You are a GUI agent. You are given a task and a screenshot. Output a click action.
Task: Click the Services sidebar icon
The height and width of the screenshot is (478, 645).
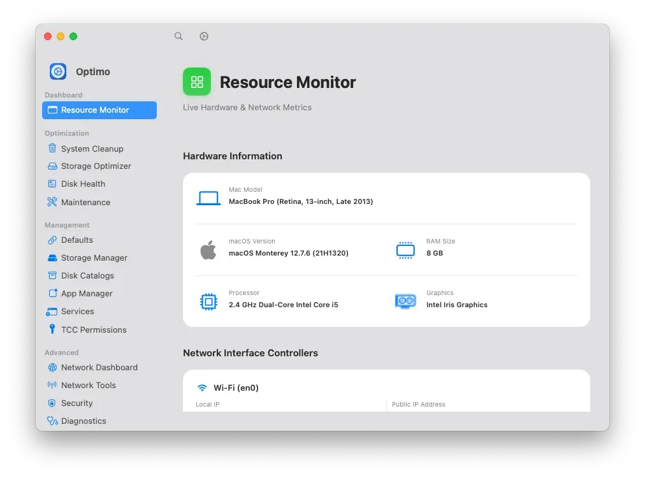[x=52, y=312]
